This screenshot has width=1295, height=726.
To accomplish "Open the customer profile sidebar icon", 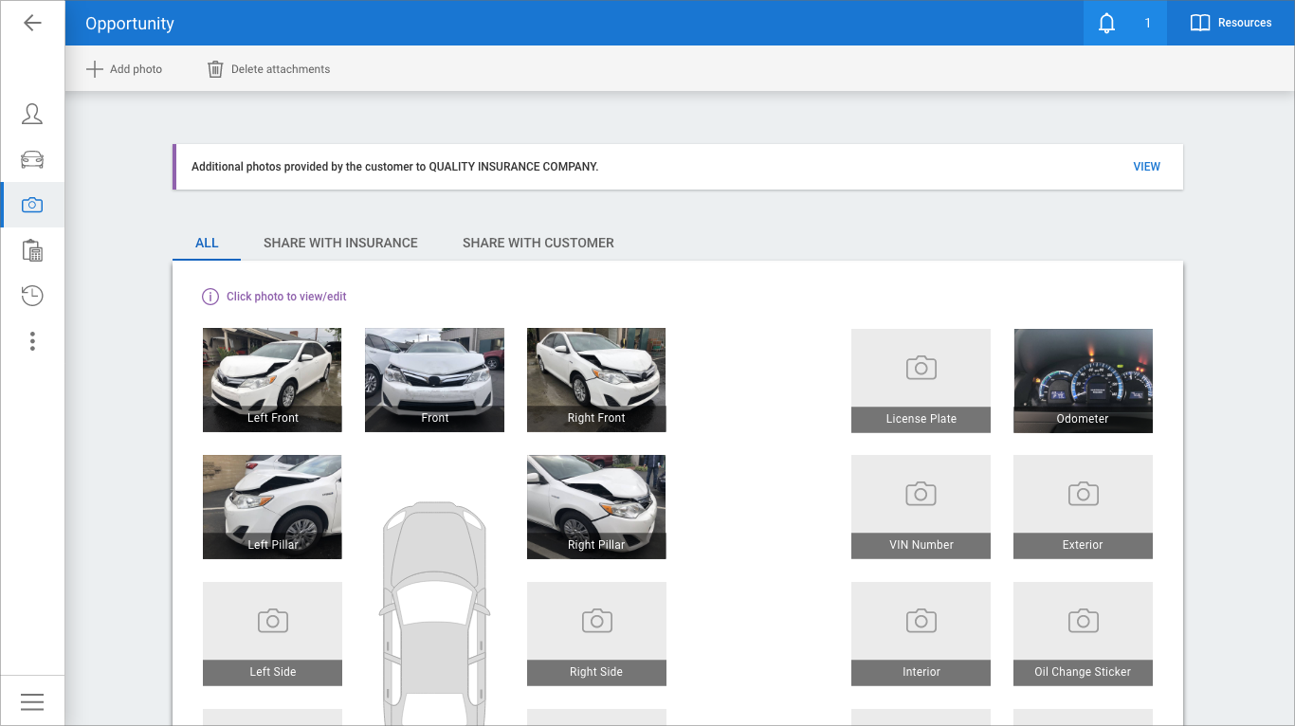I will (x=32, y=115).
